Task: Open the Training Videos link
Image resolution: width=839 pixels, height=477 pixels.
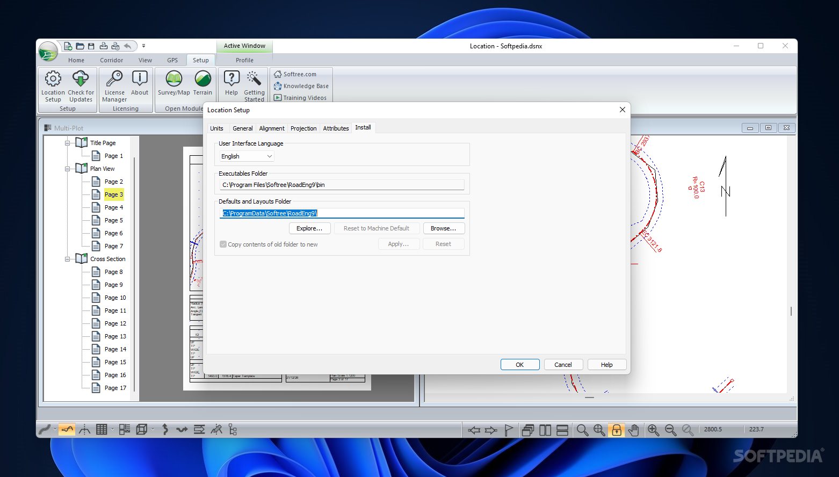Action: (300, 98)
